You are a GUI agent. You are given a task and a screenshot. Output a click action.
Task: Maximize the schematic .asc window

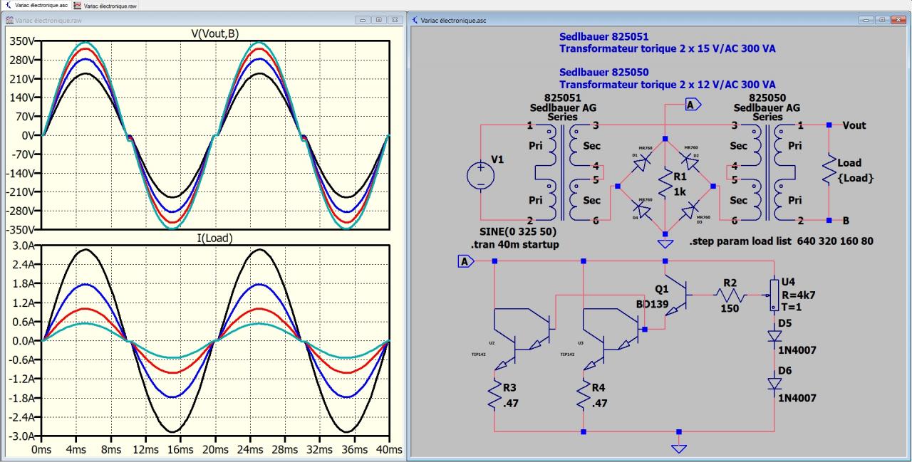[881, 20]
